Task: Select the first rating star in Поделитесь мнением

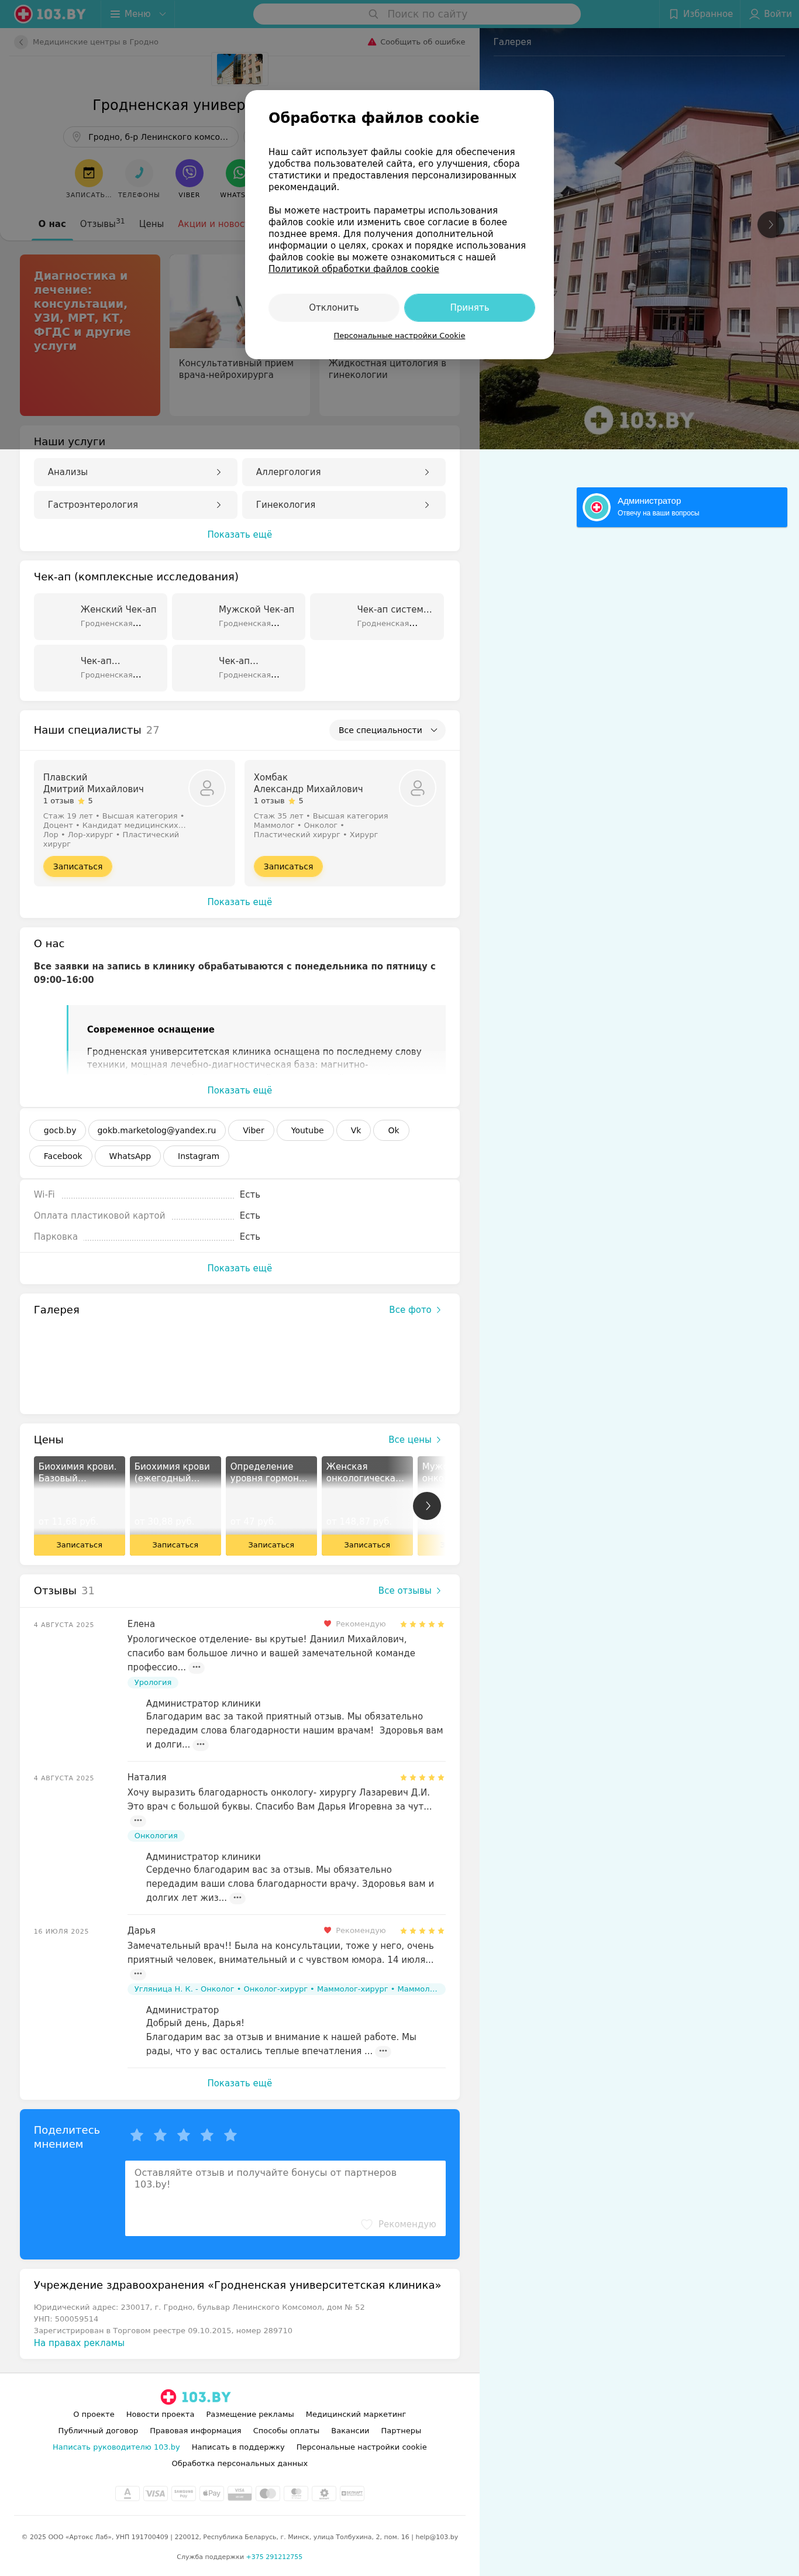Action: 137,2135
